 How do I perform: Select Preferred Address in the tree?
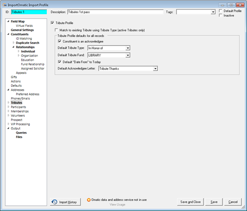tap(27, 94)
